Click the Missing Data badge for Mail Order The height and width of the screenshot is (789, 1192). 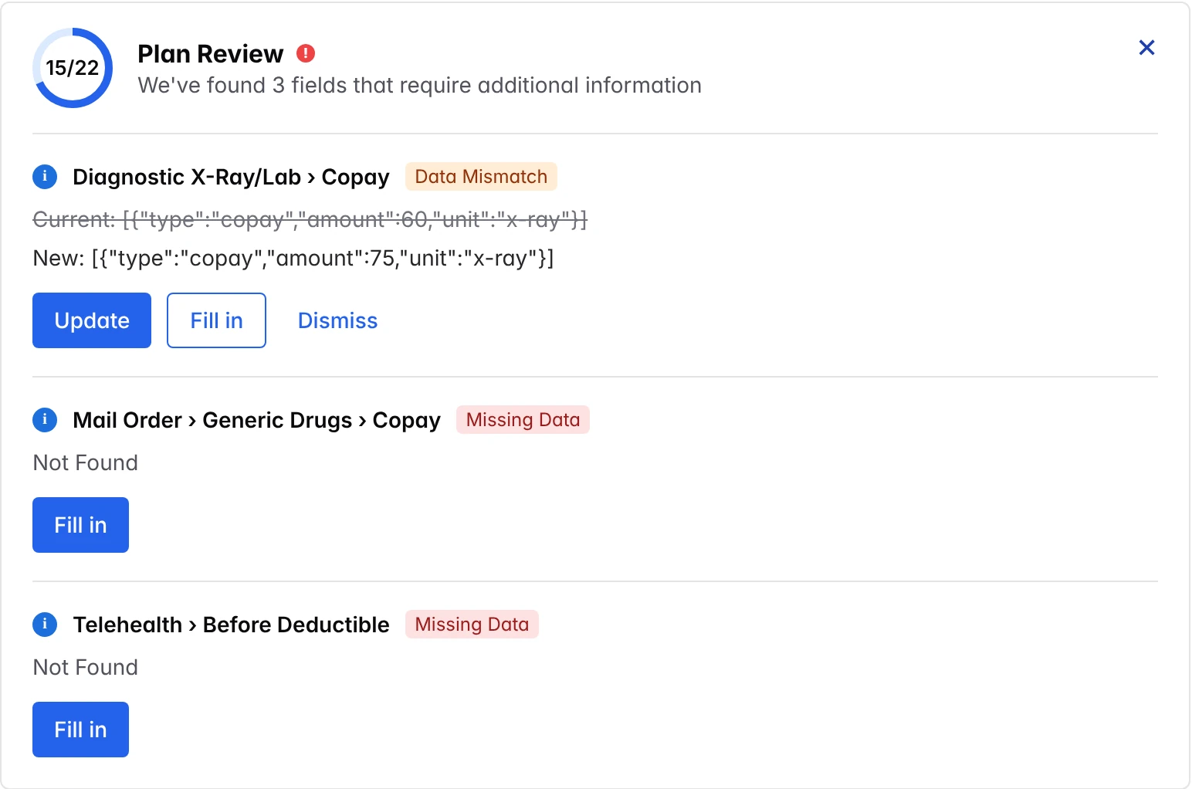coord(523,420)
